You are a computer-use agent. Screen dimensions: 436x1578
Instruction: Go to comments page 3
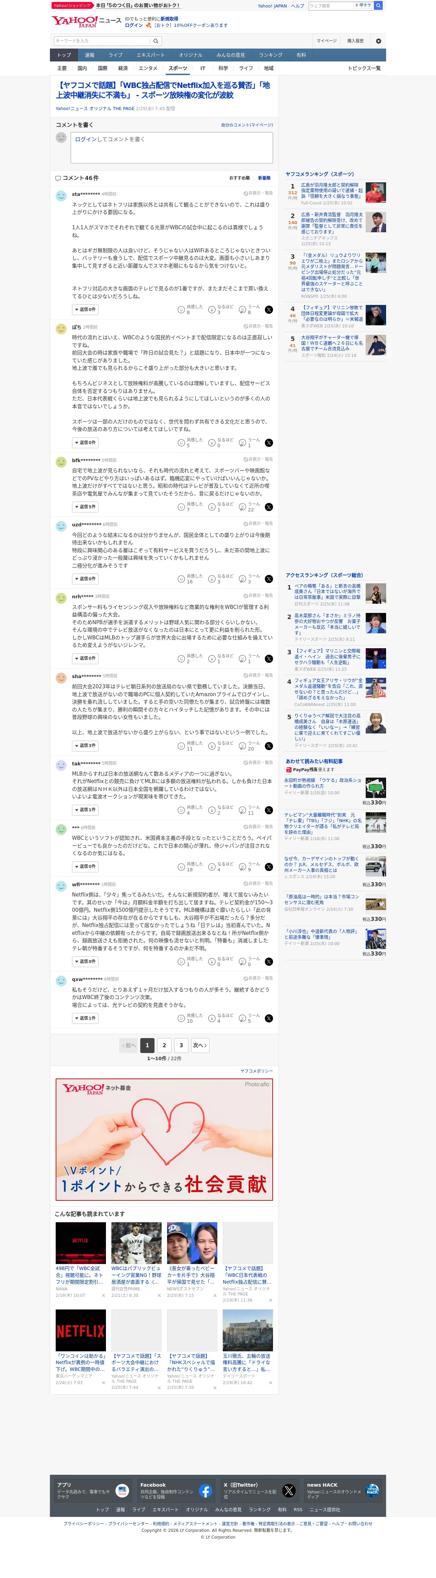(181, 1046)
